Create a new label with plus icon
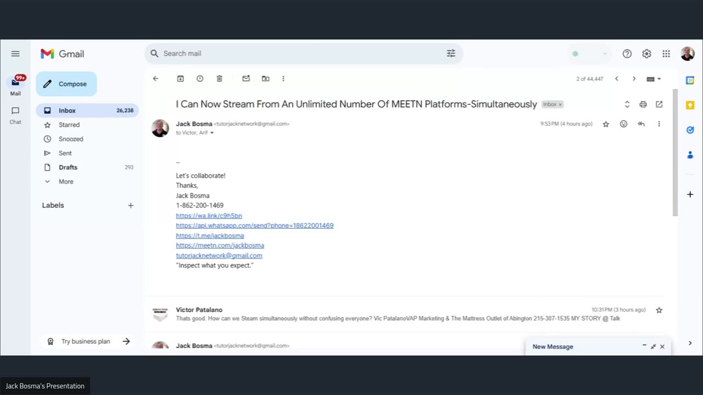 (131, 205)
